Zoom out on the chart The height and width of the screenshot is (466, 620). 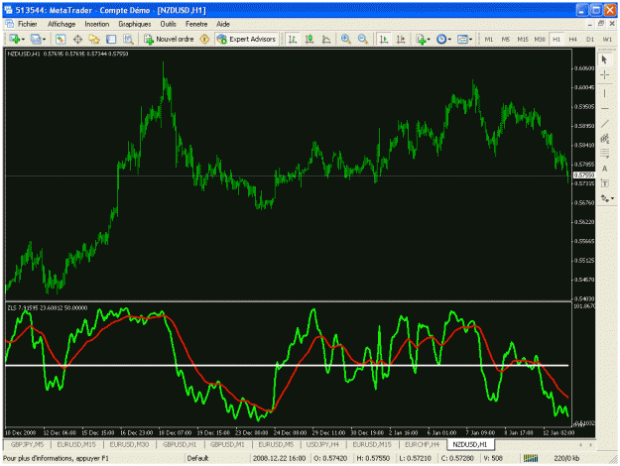(363, 39)
